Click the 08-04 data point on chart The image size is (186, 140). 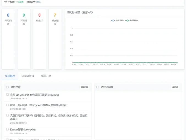tap(174, 63)
